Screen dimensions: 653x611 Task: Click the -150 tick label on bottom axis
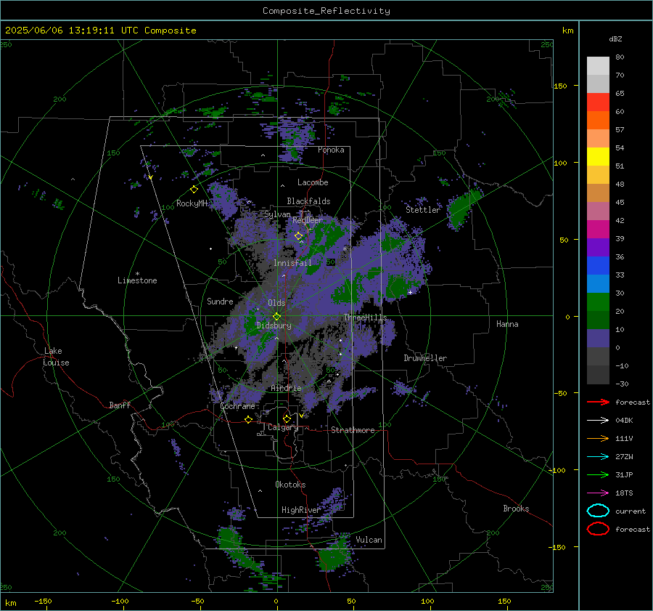tap(43, 602)
